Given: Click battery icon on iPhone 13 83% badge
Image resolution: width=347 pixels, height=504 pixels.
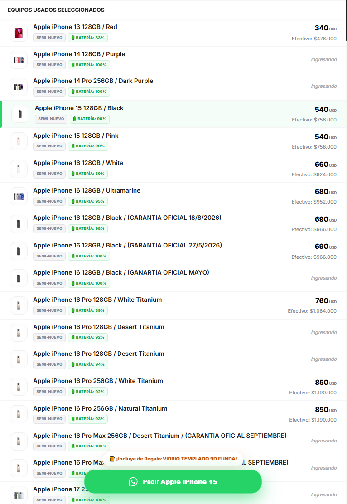Looking at the screenshot, I should (x=73, y=38).
